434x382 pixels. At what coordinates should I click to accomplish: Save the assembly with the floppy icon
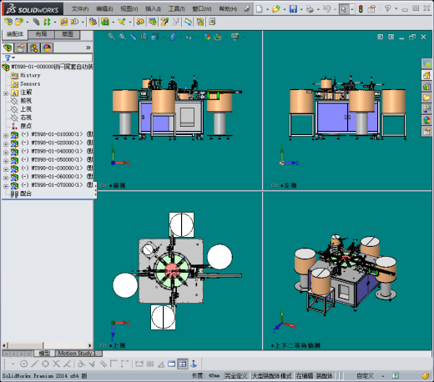click(293, 9)
